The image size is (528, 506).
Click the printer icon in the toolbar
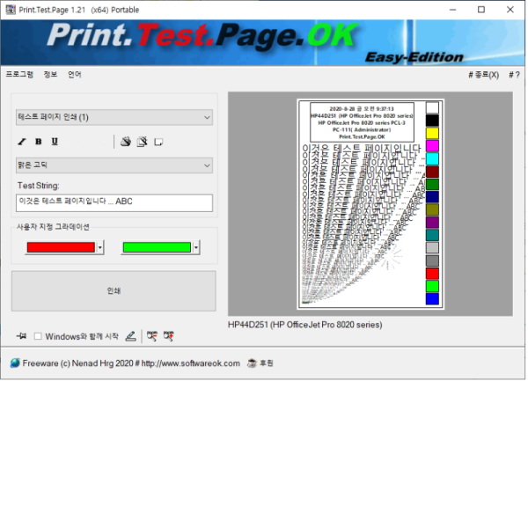point(126,142)
